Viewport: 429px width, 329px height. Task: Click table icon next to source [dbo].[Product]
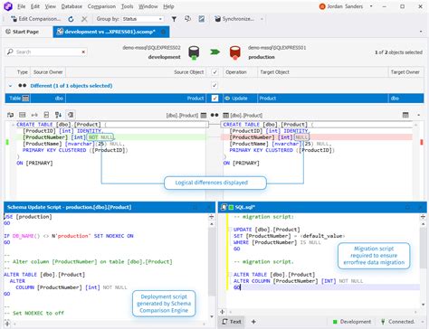coord(204,115)
